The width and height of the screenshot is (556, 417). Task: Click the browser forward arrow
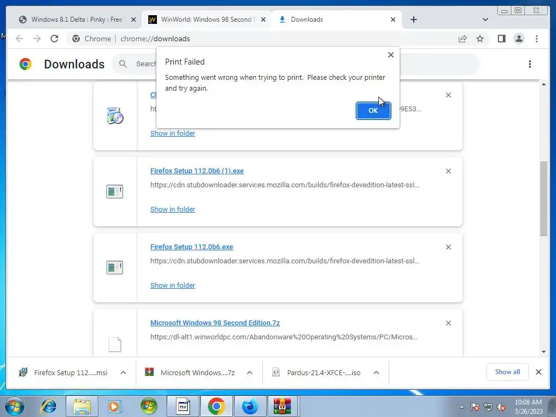(37, 39)
